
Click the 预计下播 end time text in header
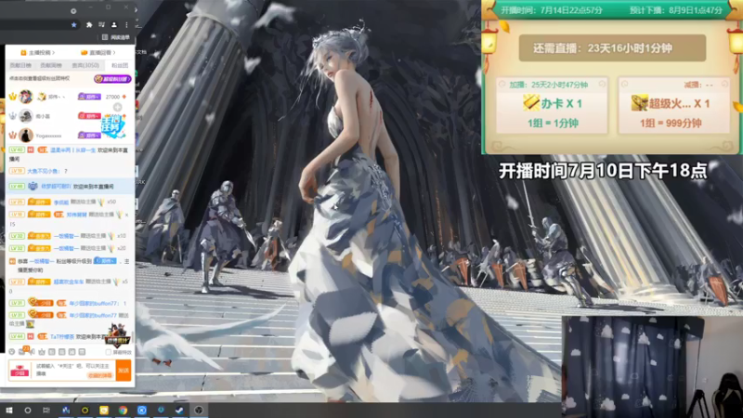[676, 10]
